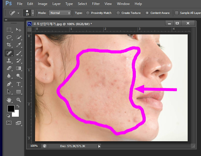Grab the document window resize grip

click(193, 146)
